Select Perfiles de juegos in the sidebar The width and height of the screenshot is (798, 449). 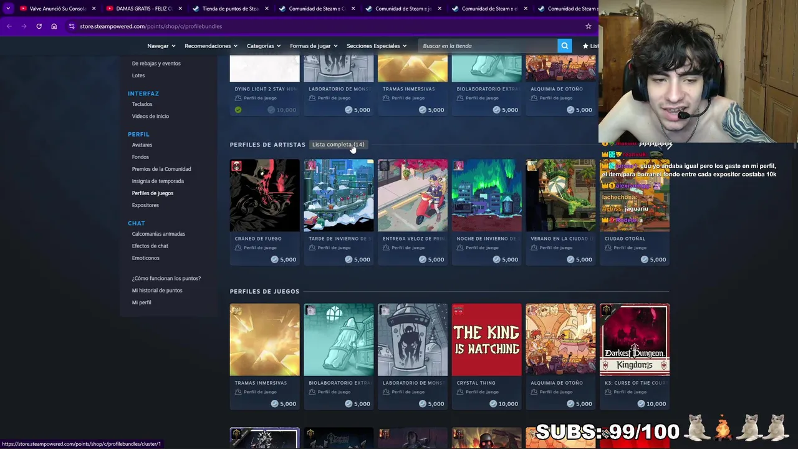[x=153, y=193]
